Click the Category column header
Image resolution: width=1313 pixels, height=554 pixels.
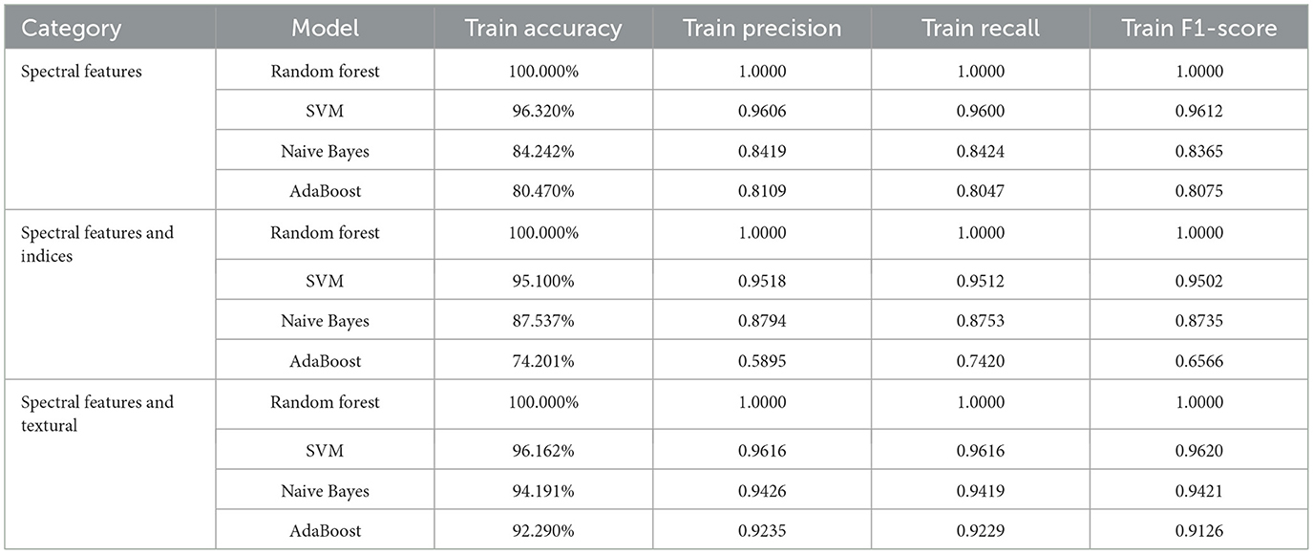71,29
